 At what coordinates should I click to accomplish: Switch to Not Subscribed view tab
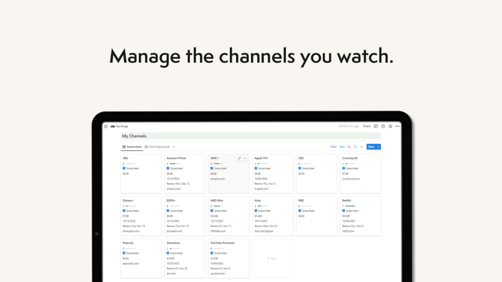pyautogui.click(x=157, y=147)
